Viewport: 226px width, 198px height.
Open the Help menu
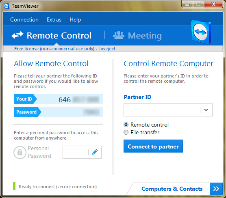[x=75, y=19]
